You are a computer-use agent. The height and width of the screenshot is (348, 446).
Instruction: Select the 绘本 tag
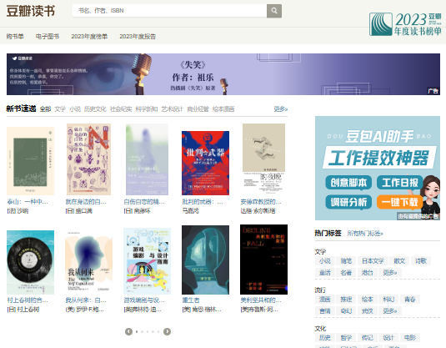pos(367,300)
